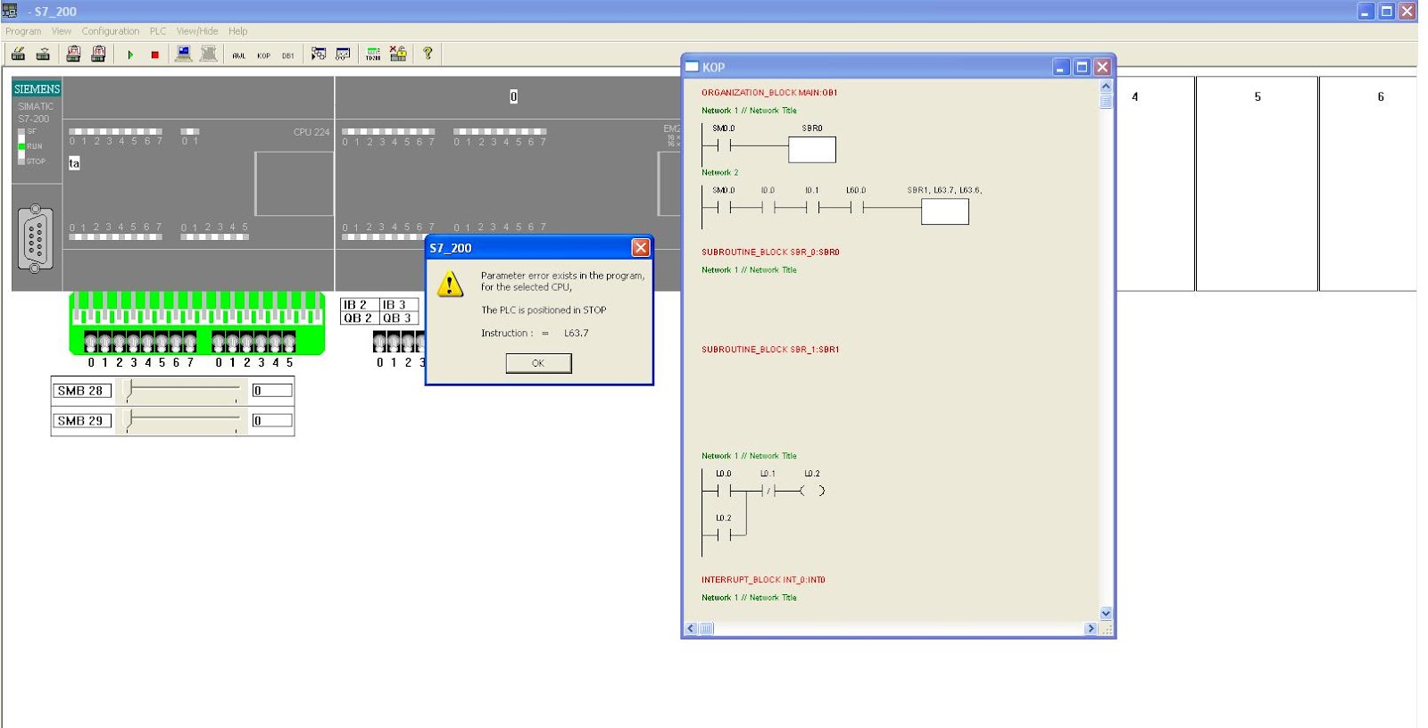Open the View/Hide menu
This screenshot has height=728, width=1428.
pos(197,31)
